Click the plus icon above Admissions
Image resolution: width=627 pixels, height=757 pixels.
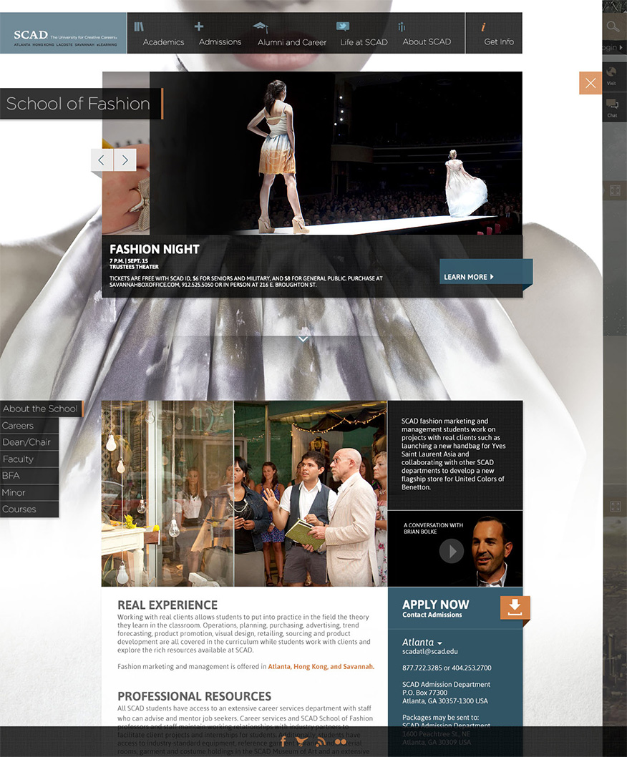[x=198, y=26]
